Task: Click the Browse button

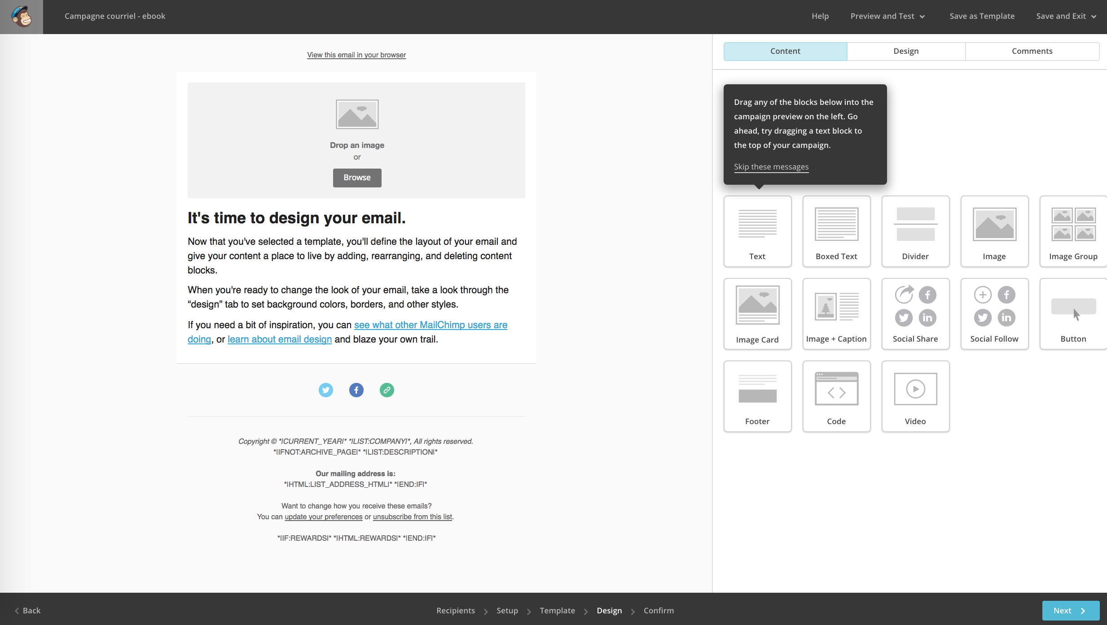Action: pos(357,178)
